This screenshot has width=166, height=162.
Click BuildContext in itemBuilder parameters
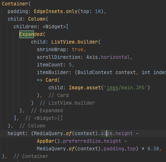pos(95,72)
